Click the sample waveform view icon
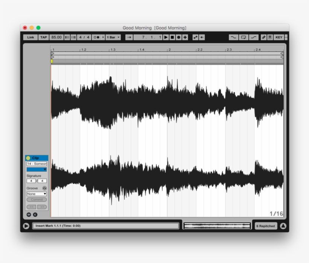Image resolution: width=309 pixels, height=263 pixels. coord(29,215)
